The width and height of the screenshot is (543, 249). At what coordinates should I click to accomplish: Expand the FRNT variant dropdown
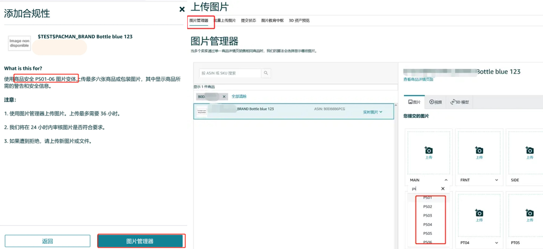click(x=497, y=180)
